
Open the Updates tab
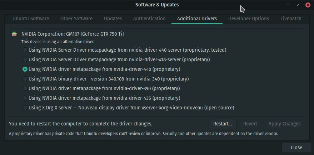click(x=113, y=19)
